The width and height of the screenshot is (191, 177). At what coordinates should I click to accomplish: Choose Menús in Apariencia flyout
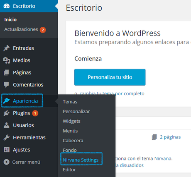(x=70, y=131)
